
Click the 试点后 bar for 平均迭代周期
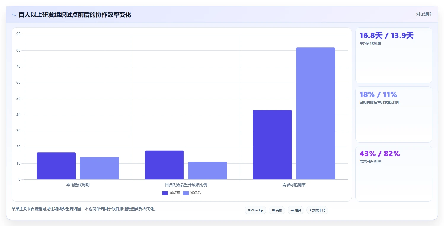(100, 168)
